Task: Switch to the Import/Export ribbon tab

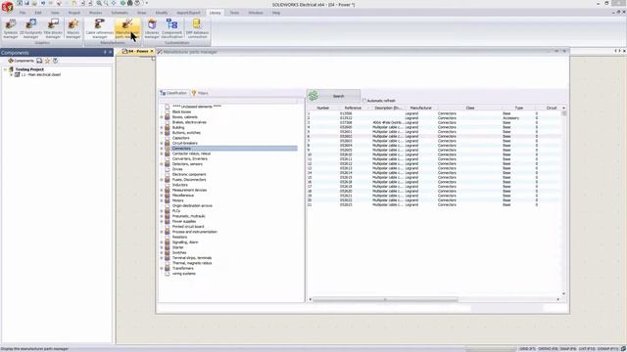Action: pos(188,13)
